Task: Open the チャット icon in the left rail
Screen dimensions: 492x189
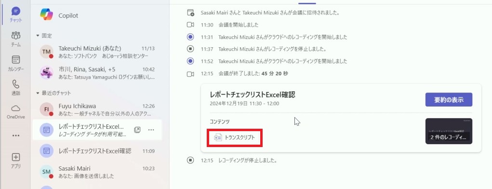Action: pyautogui.click(x=16, y=15)
